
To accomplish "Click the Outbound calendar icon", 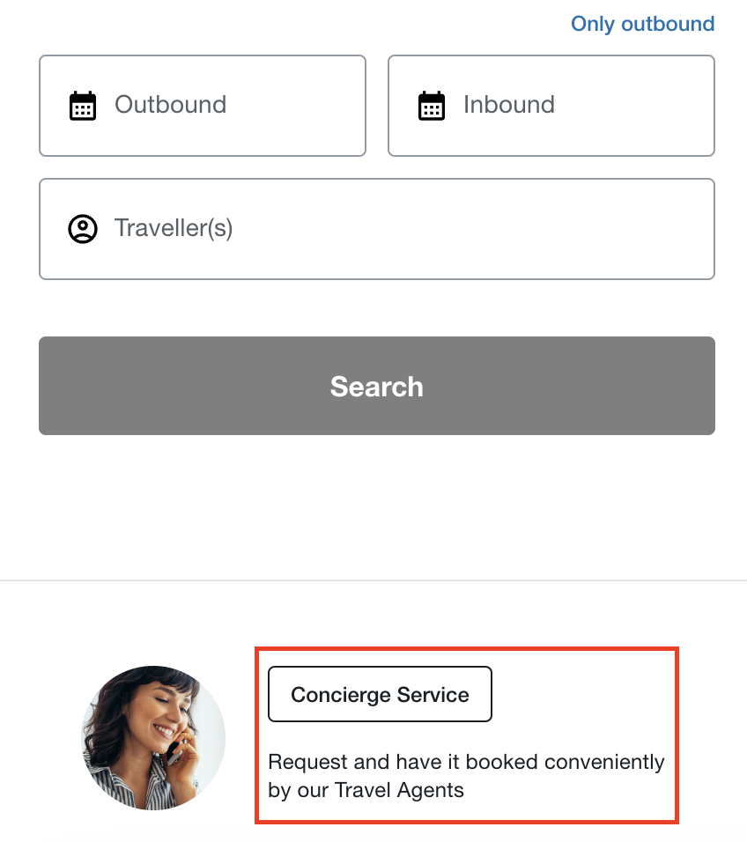I will (83, 106).
